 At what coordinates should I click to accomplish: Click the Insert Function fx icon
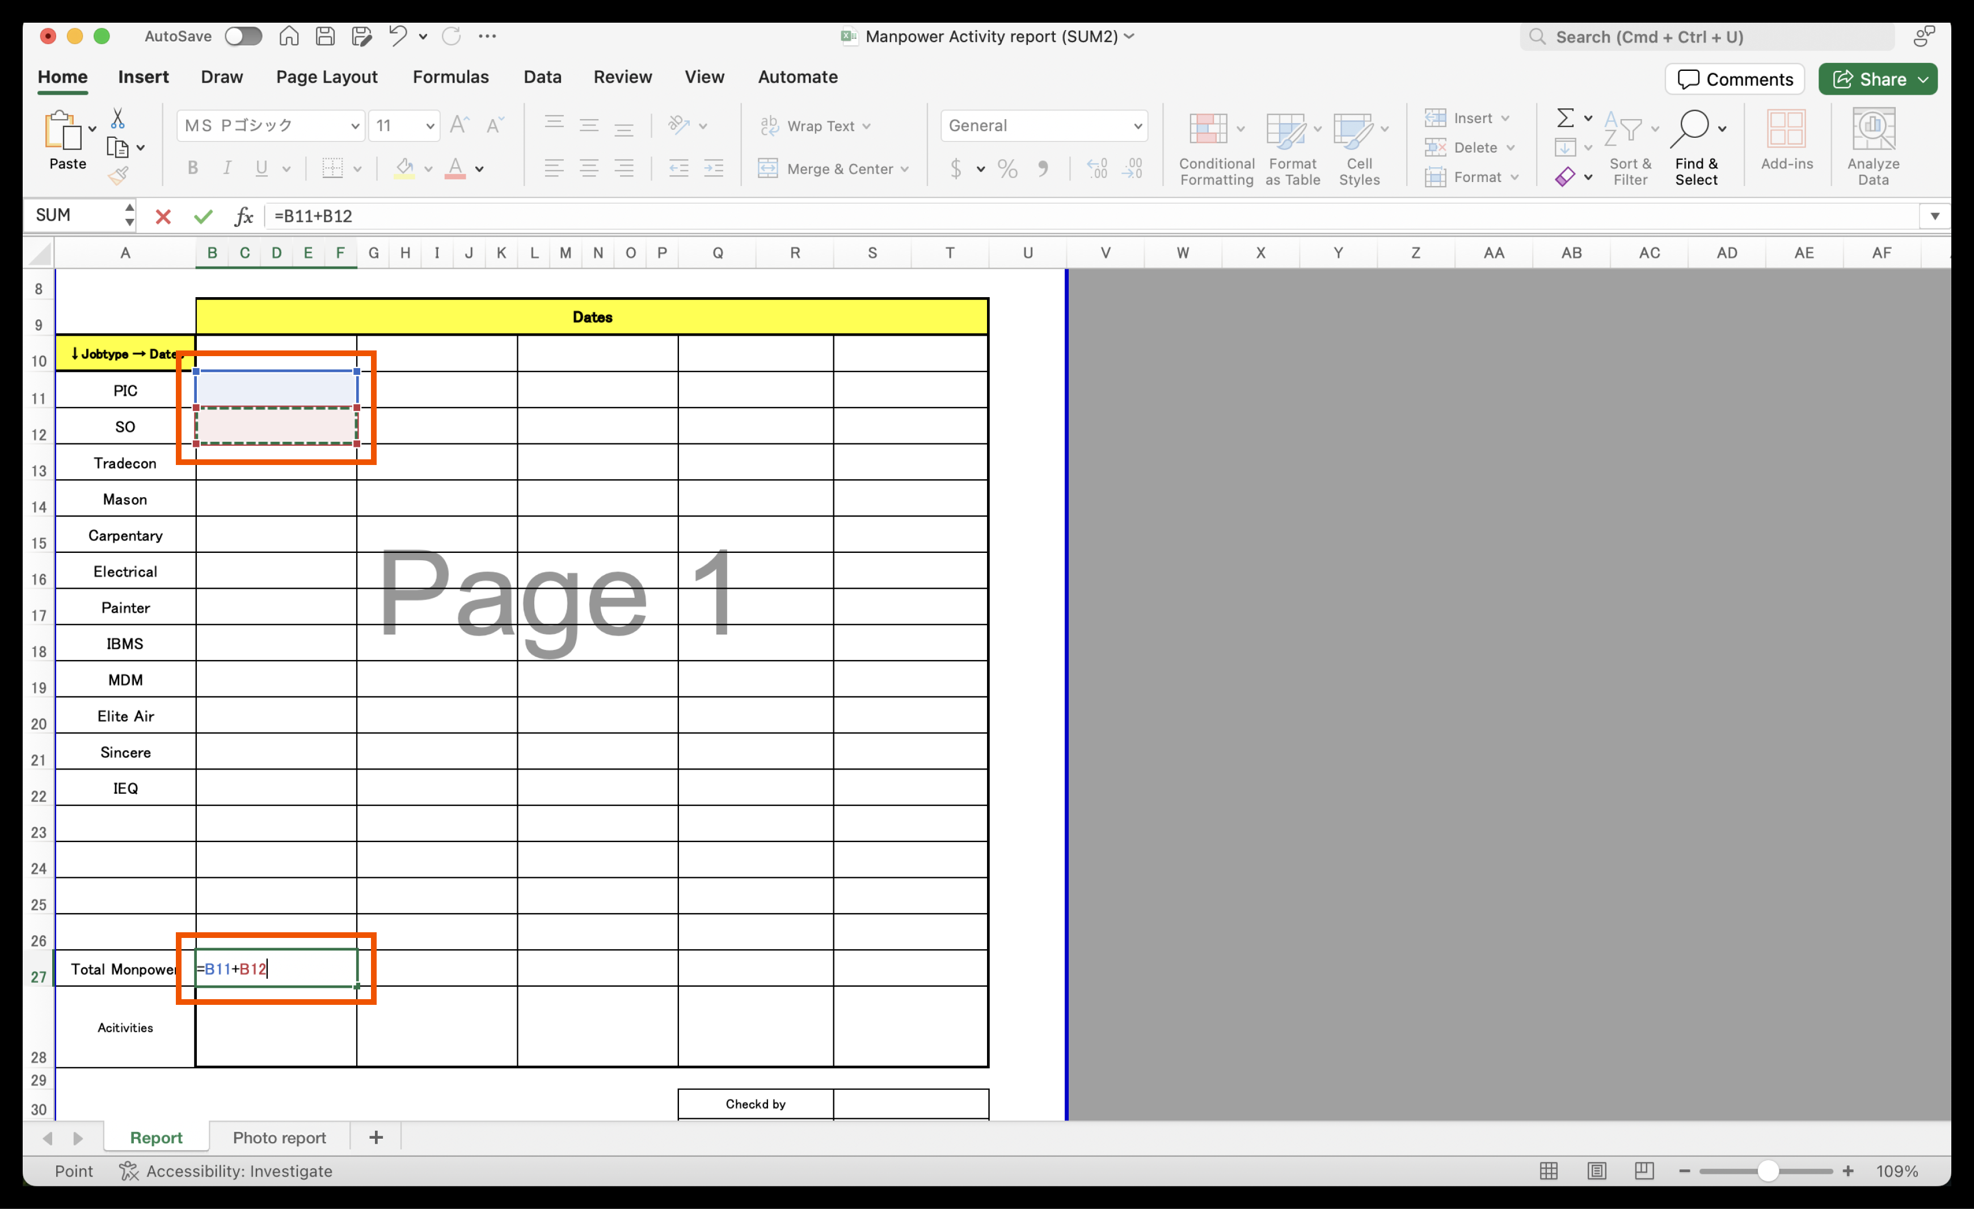(243, 216)
